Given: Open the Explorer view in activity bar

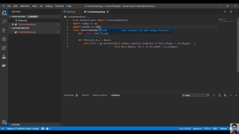Looking at the screenshot, I should pyautogui.click(x=4, y=13).
